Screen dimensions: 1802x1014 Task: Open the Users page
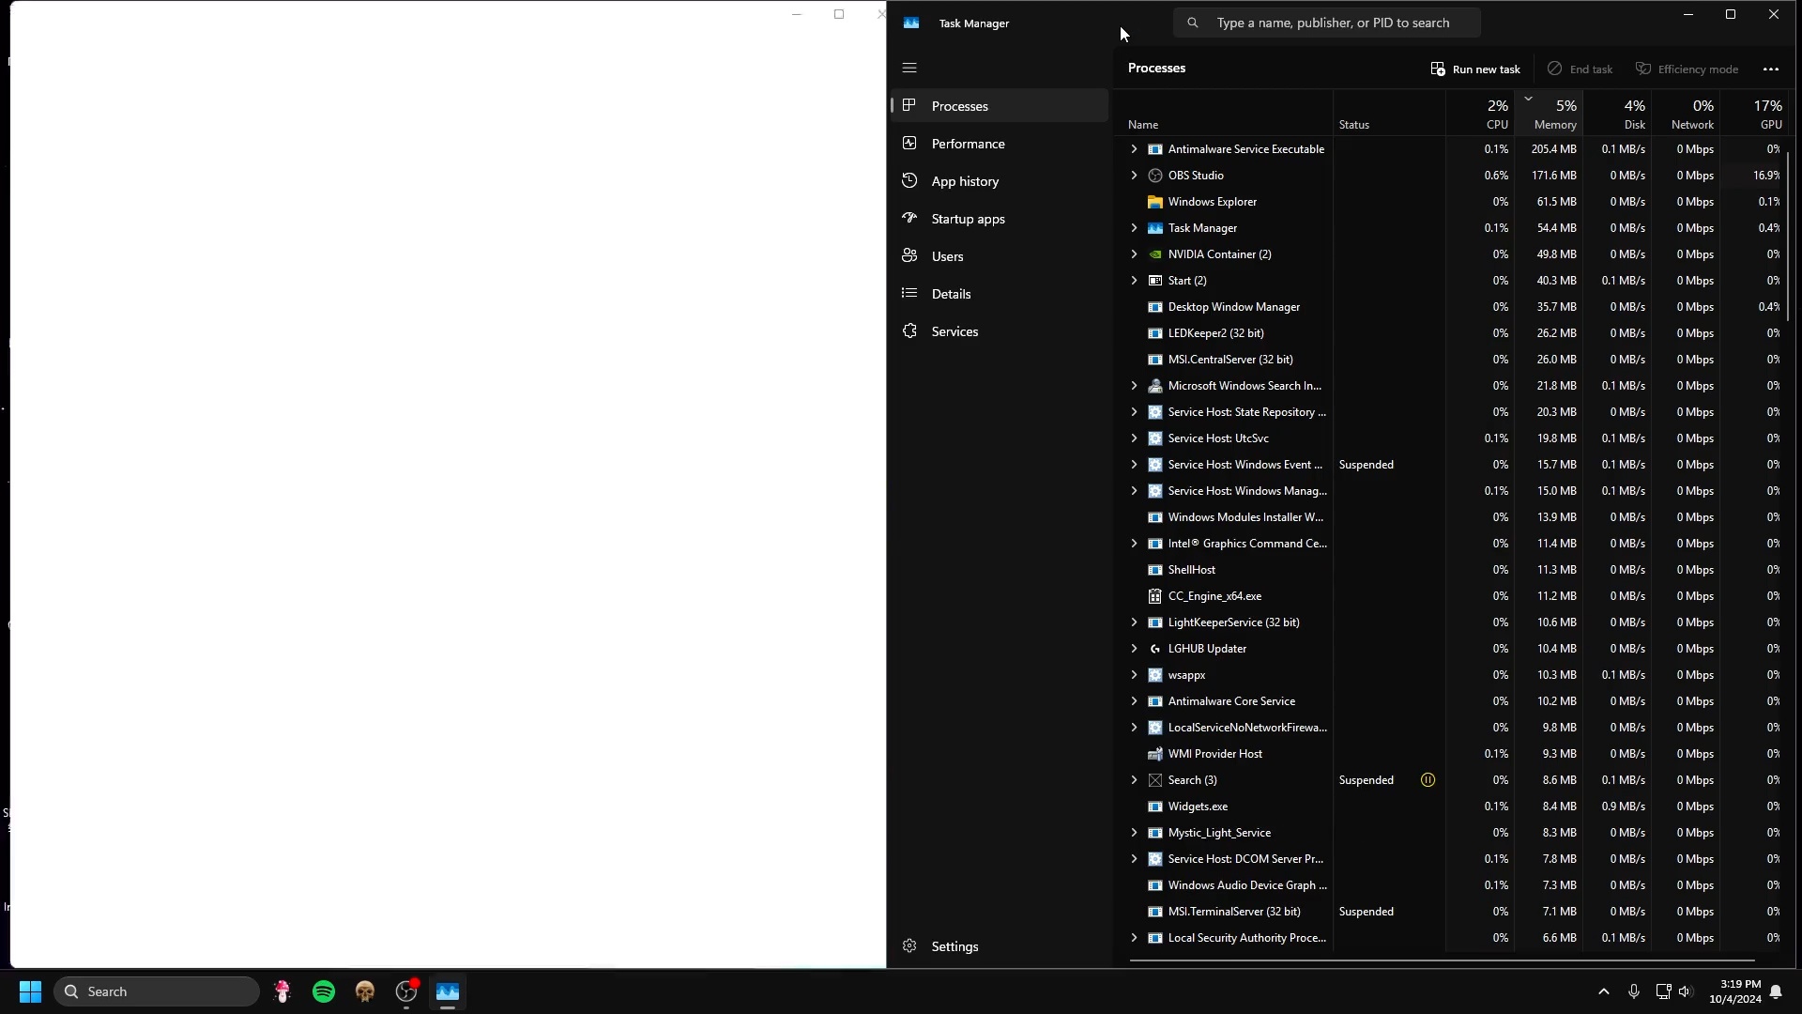coord(1000,256)
